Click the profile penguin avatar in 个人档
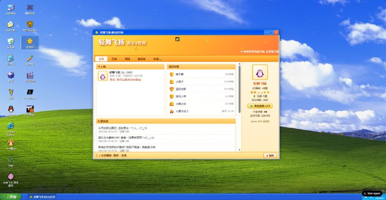Viewport: 386px width, 200px height. (103, 76)
